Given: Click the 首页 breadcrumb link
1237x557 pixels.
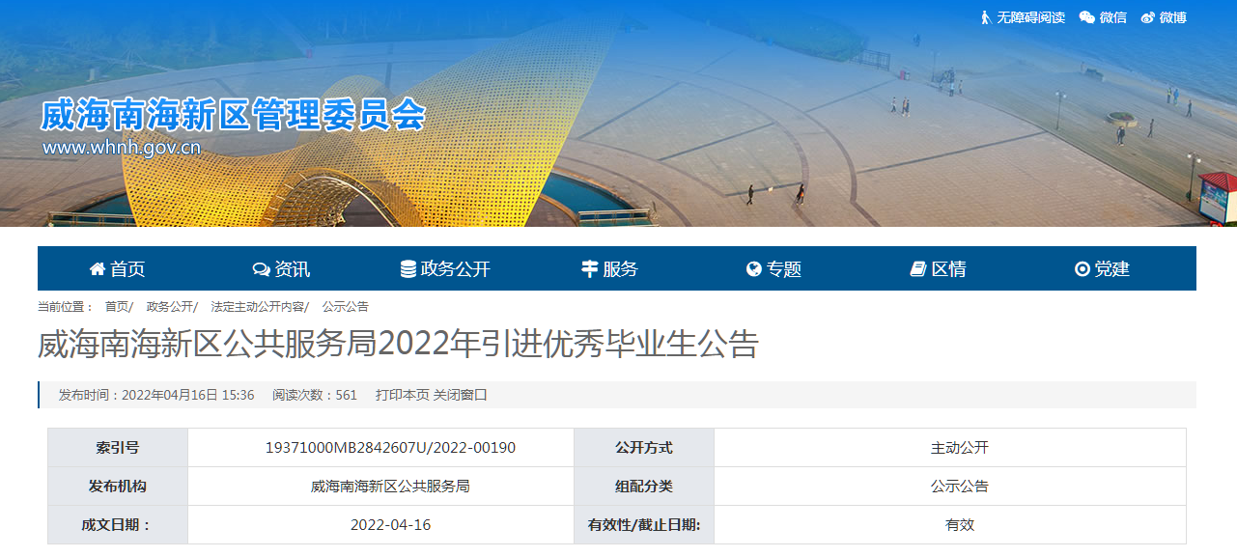Looking at the screenshot, I should tap(117, 306).
